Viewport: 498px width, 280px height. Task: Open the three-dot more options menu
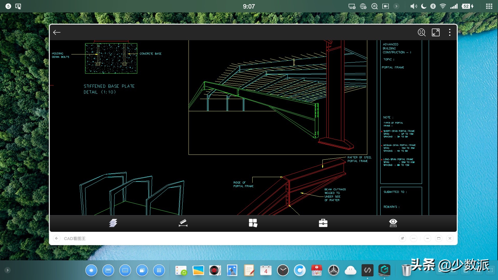click(x=449, y=32)
